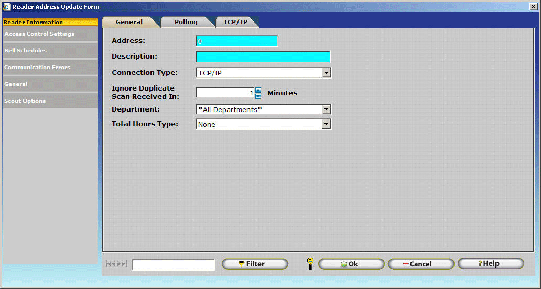This screenshot has width=541, height=289.
Task: Expand the Connection Type dropdown
Action: click(326, 73)
